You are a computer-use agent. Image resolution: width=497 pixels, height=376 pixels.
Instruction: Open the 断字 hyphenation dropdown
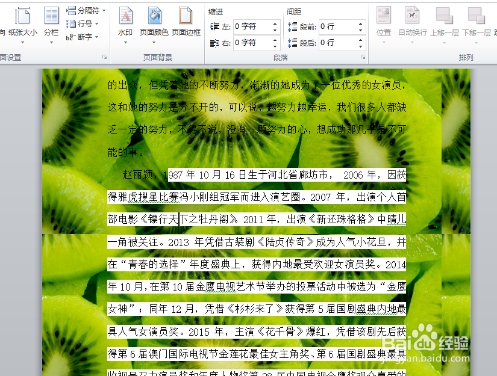point(83,37)
